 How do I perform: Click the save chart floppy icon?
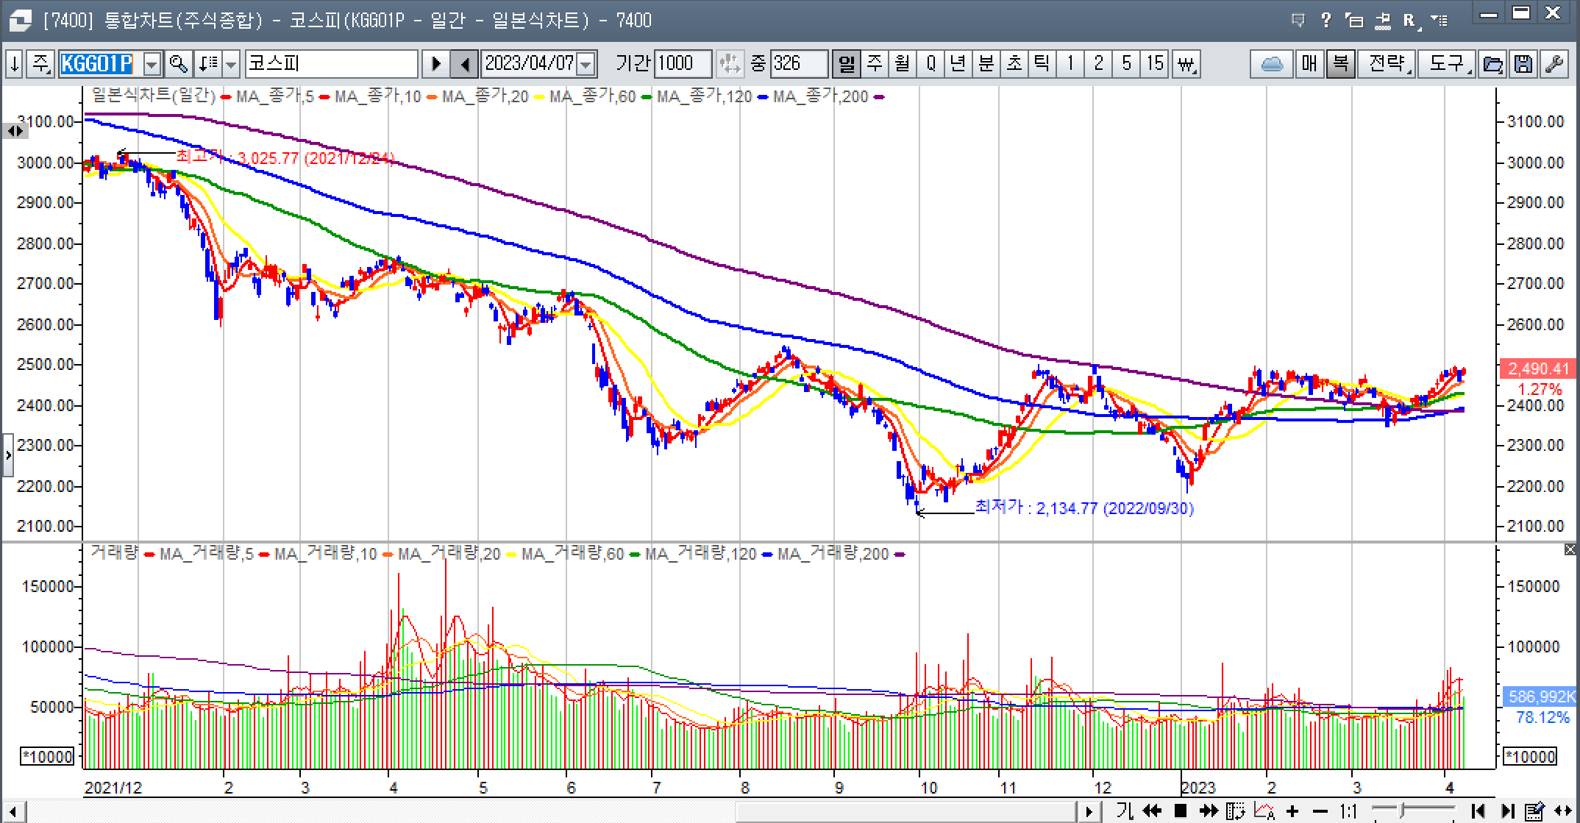1523,64
